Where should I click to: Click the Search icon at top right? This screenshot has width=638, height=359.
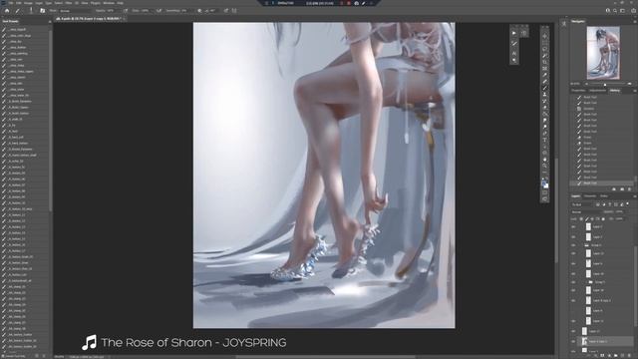615,11
